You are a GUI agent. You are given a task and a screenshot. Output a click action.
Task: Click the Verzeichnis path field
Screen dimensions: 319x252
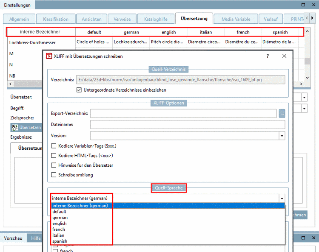[x=180, y=79]
